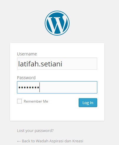The image size is (119, 145).
Task: Click the Remember Me label text
Action: coord(36,101)
